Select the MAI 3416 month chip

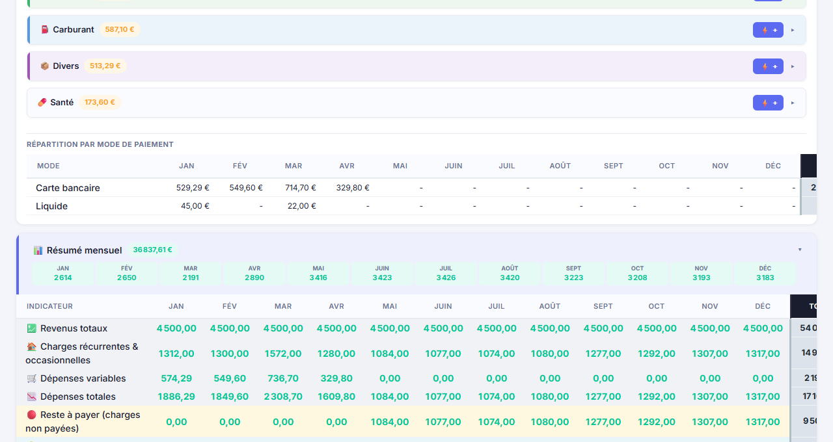[318, 273]
